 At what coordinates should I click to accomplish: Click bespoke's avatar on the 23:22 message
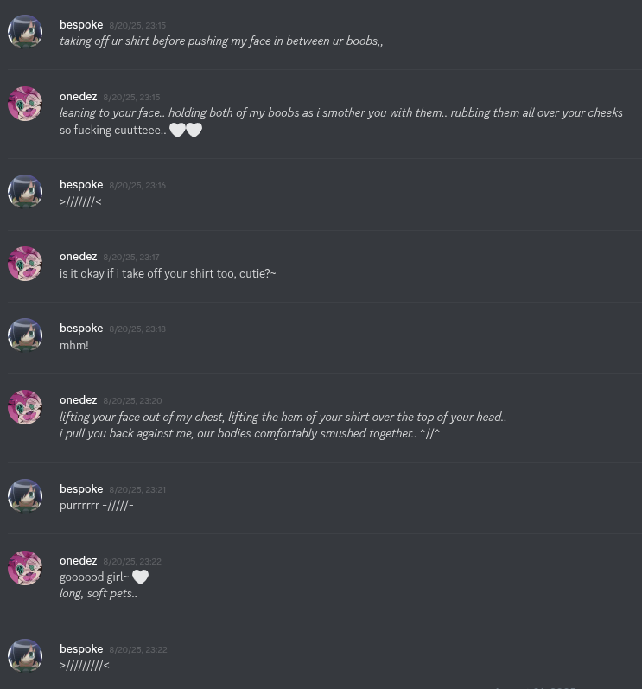click(x=25, y=656)
